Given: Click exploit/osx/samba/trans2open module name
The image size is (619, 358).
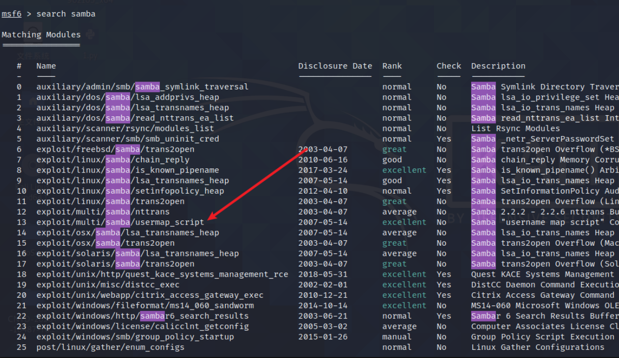Looking at the screenshot, I should click(105, 243).
